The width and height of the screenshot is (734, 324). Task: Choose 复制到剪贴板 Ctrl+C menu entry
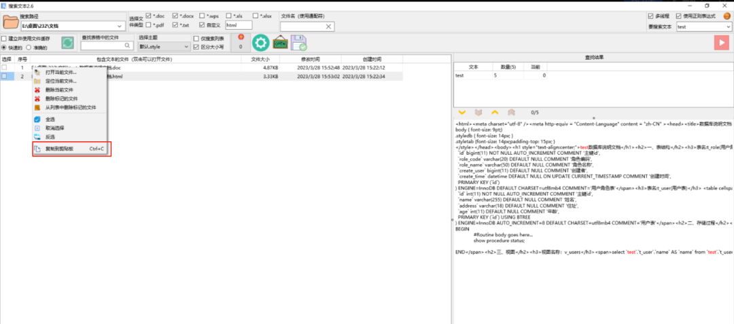pos(71,149)
